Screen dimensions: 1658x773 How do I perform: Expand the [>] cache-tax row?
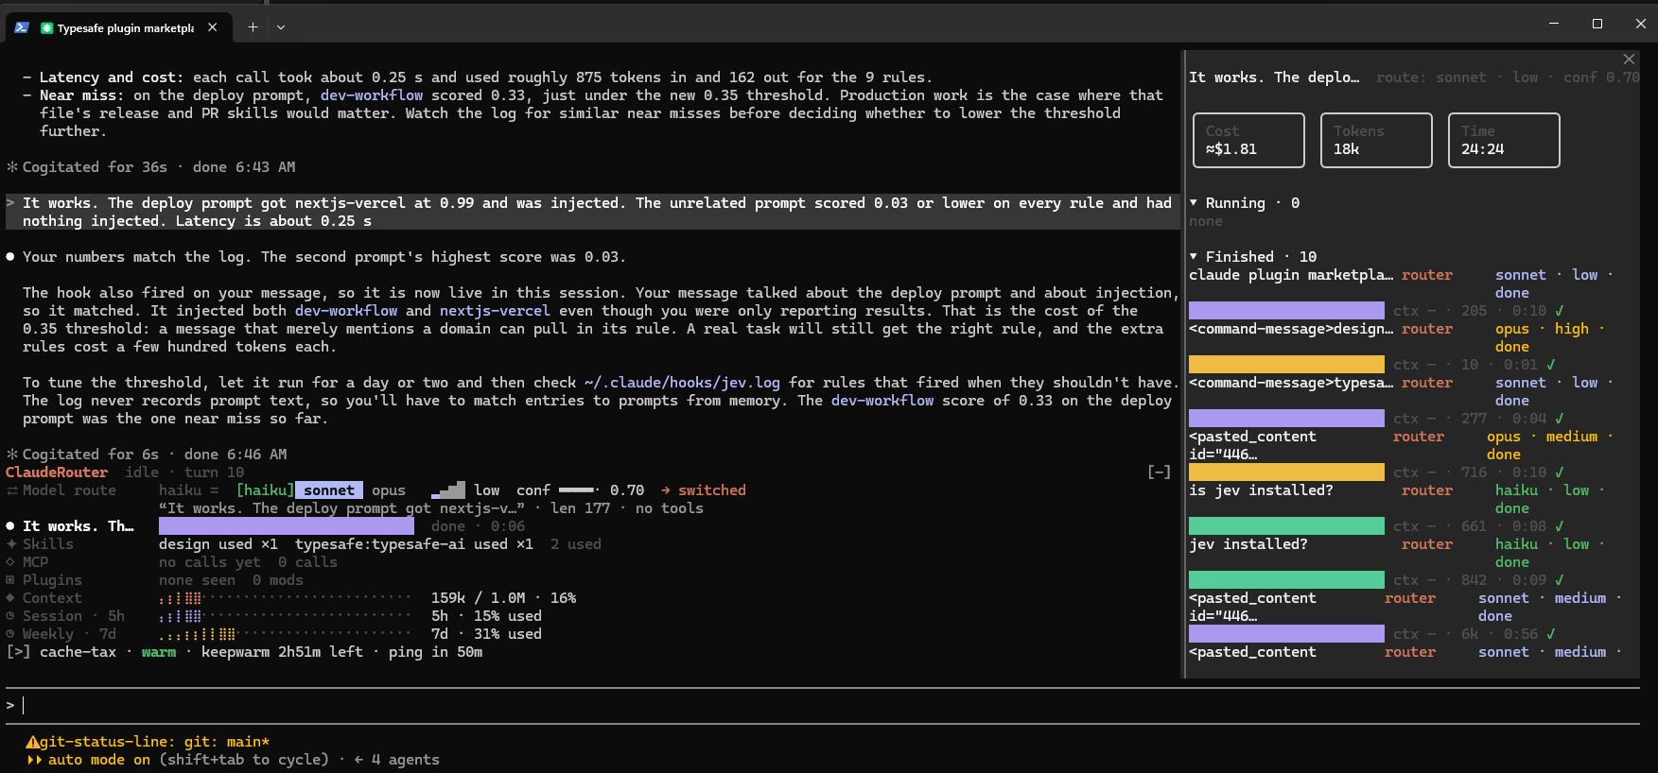pyautogui.click(x=18, y=652)
